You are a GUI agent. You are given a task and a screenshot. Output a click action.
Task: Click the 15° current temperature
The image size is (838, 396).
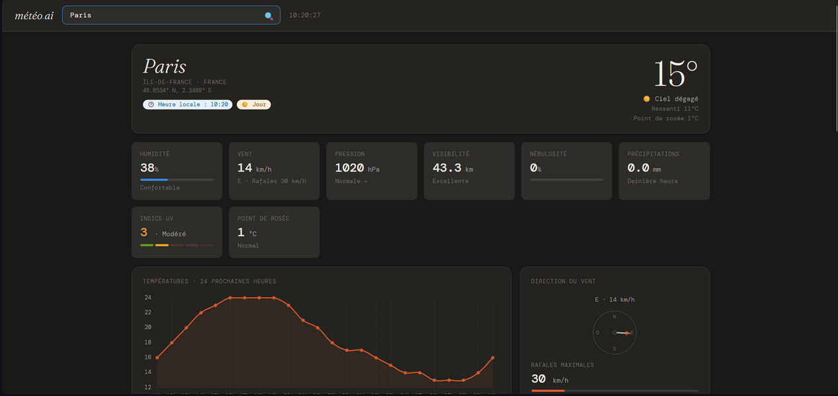click(x=675, y=74)
